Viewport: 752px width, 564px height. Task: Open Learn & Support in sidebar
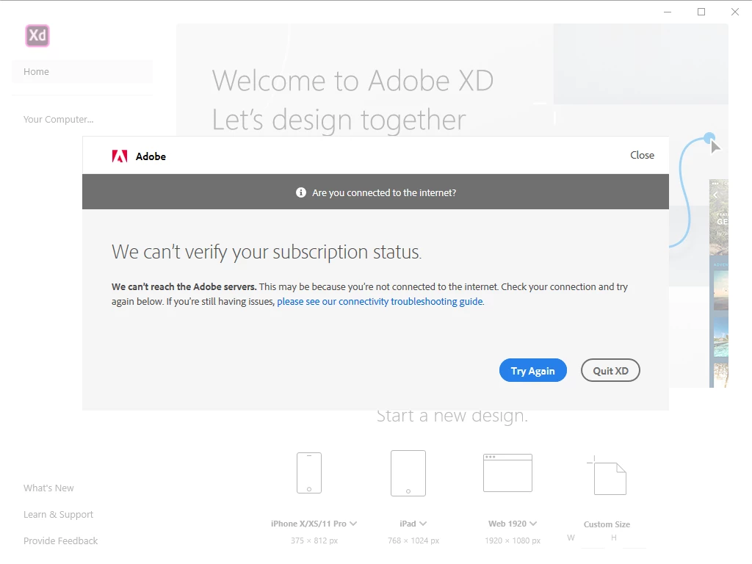click(x=58, y=514)
